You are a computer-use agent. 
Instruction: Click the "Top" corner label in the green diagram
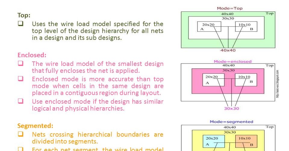269,13
